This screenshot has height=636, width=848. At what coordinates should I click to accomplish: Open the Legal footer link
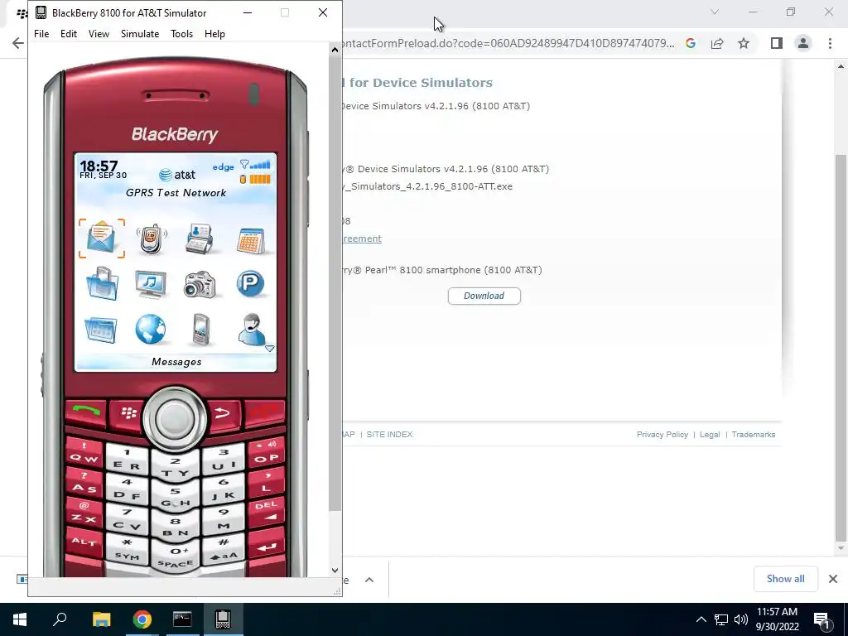point(710,434)
